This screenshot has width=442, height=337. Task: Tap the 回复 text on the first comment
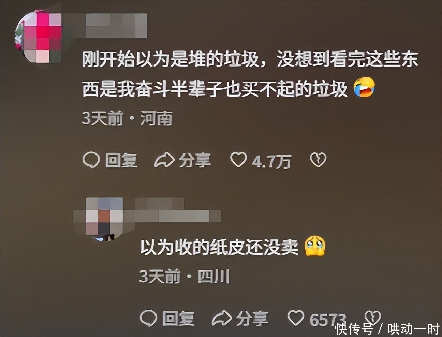121,160
